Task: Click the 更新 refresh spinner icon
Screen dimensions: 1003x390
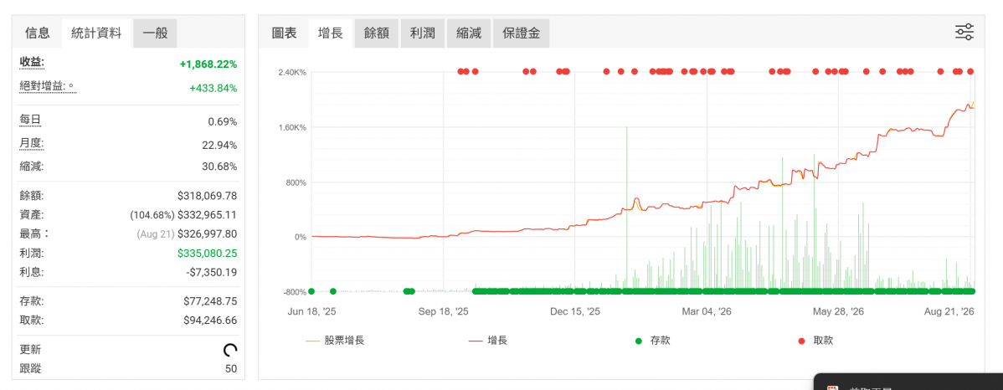Action: 230,350
